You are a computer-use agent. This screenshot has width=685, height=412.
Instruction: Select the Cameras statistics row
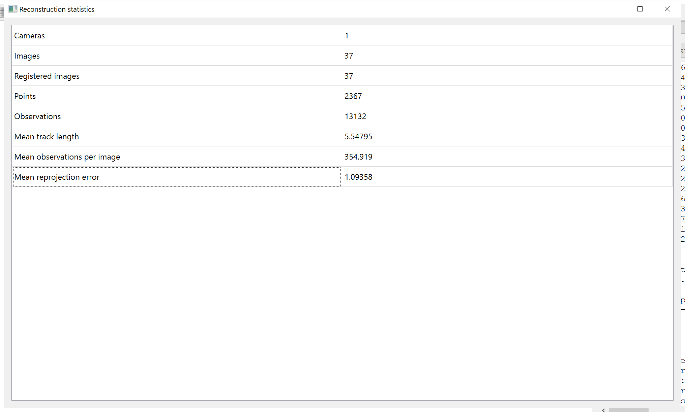click(x=135, y=35)
